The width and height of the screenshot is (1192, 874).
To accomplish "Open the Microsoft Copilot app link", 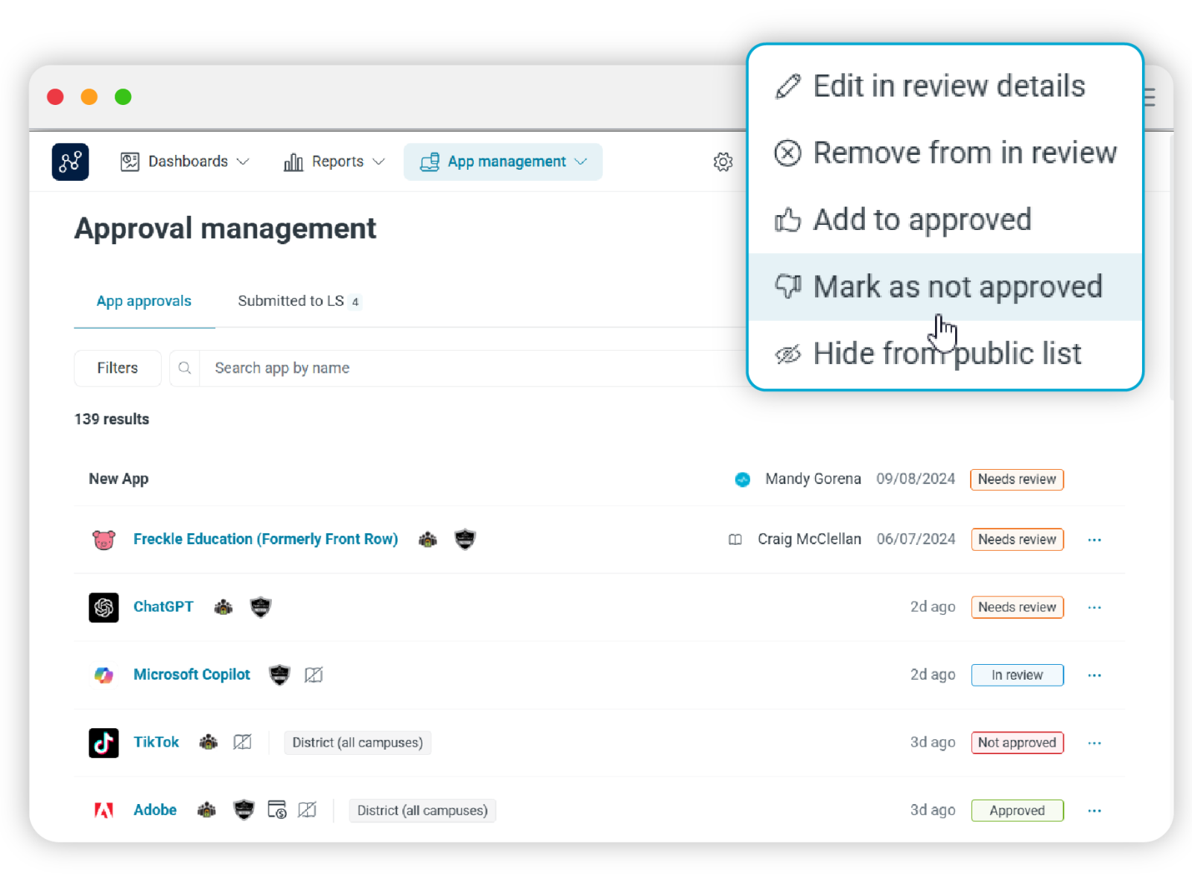I will pyautogui.click(x=191, y=675).
